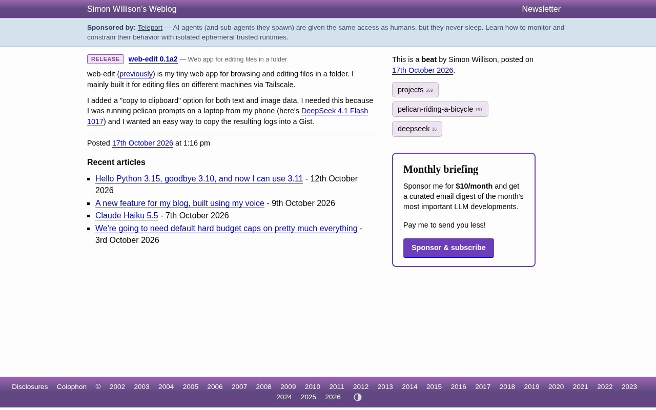Click the RELEASE label badge
The image size is (656, 410).
pyautogui.click(x=106, y=59)
